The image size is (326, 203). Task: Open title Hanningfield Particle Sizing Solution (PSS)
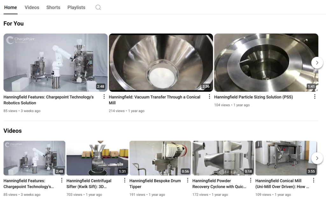tap(253, 97)
